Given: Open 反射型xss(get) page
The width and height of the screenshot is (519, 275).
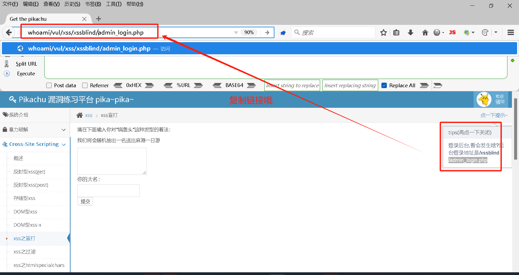Looking at the screenshot, I should [29, 172].
